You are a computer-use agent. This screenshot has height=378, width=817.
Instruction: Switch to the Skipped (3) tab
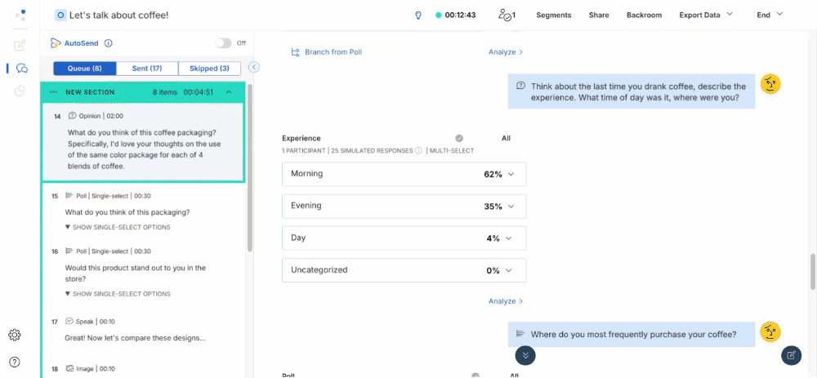209,69
